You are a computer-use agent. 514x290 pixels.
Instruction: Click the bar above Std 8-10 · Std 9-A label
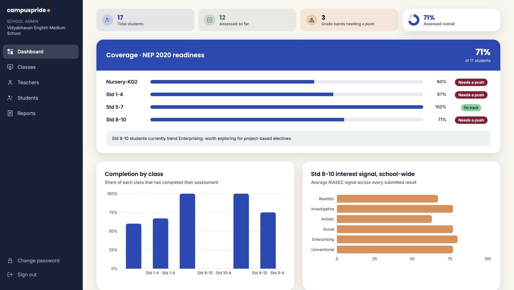coord(268,240)
